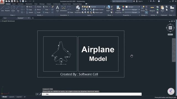Viewport: 177px width, 99px height.
Task: Switch to the Start file tab
Action: (5, 18)
